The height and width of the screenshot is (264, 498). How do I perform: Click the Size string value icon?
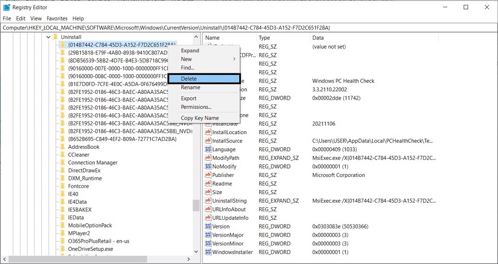208,192
